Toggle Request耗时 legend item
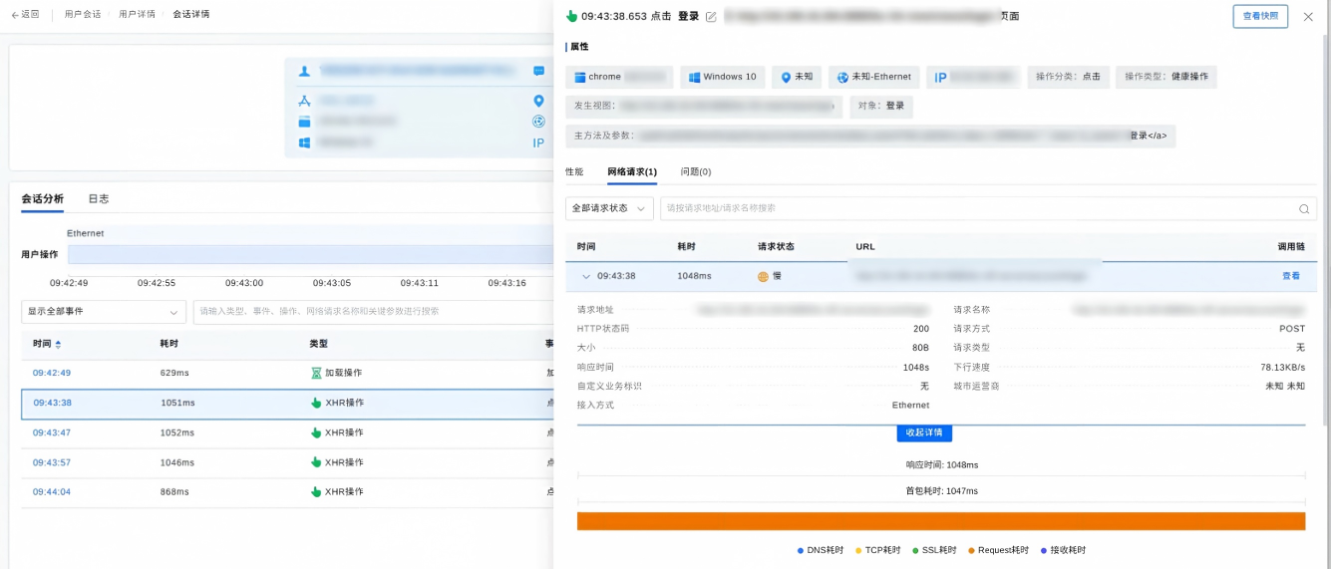 point(999,550)
